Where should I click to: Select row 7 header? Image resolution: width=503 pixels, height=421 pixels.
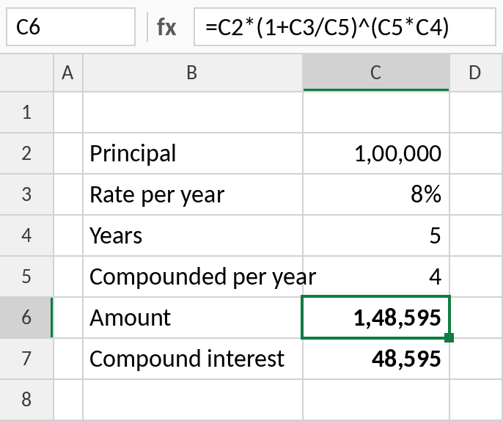26,359
